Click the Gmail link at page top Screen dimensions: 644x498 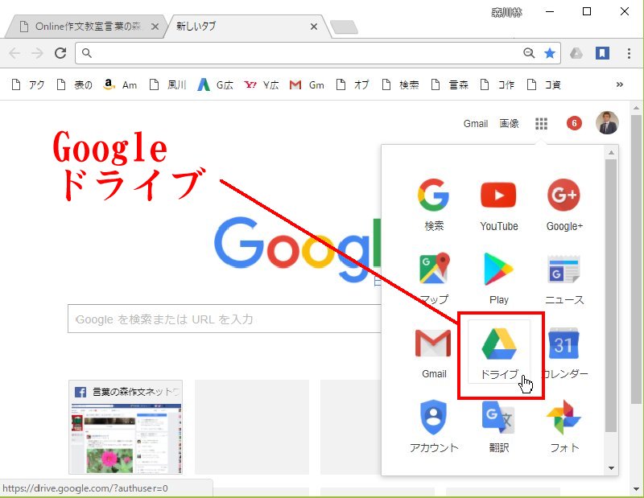point(476,124)
